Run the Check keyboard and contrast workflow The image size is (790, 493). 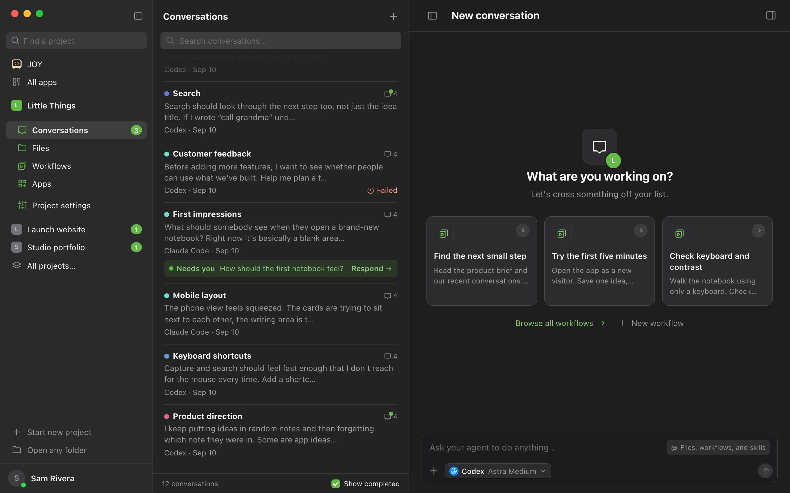coord(759,230)
